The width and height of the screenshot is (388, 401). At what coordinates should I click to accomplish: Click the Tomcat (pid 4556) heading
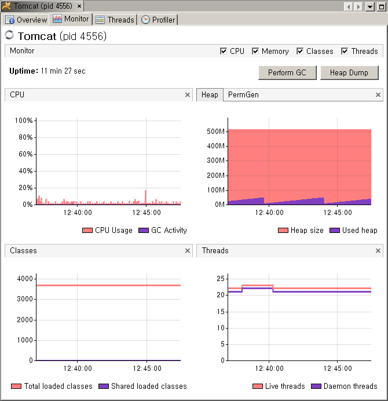(62, 36)
